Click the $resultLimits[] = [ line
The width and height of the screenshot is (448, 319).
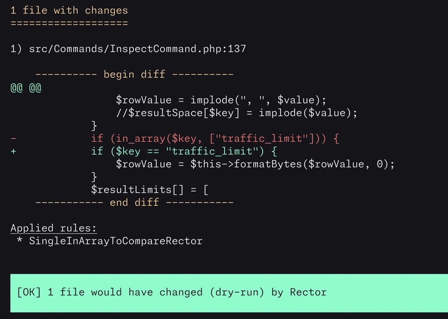click(150, 190)
